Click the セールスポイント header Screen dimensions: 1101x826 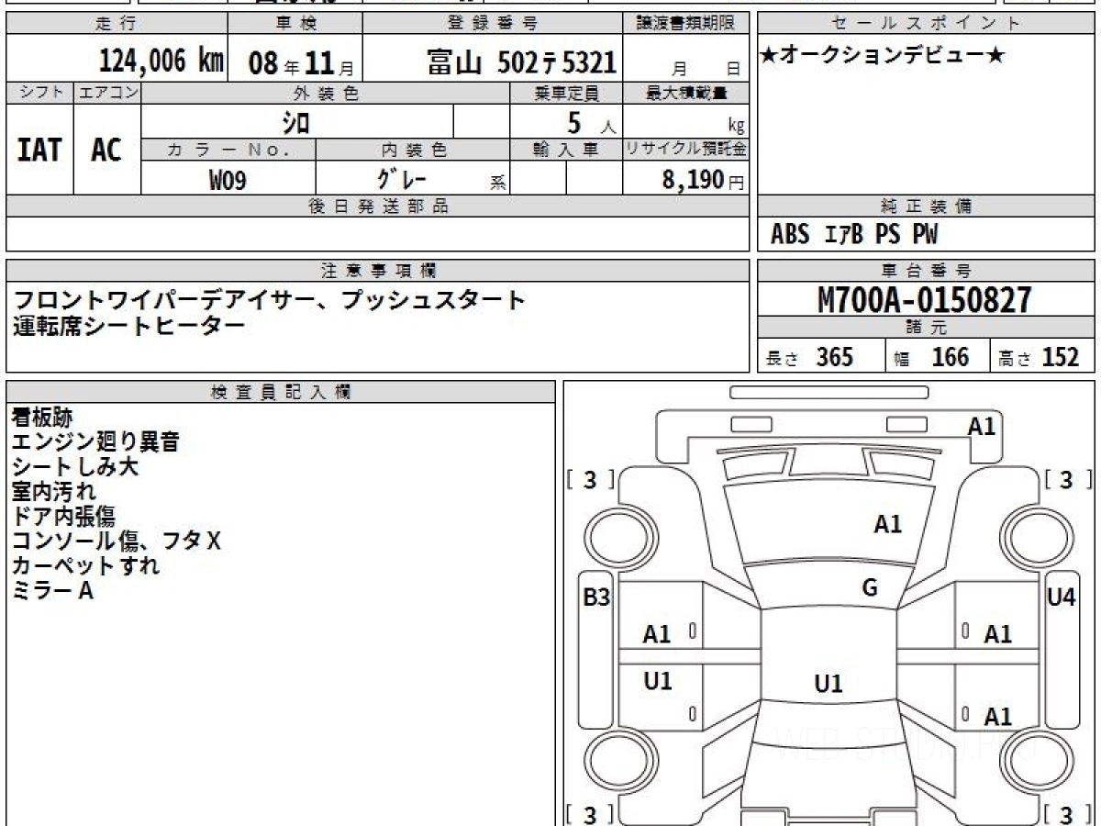(926, 24)
